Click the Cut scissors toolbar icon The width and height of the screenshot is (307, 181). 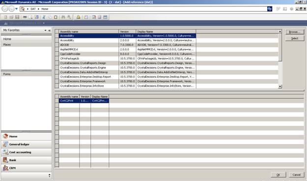(x=44, y=17)
